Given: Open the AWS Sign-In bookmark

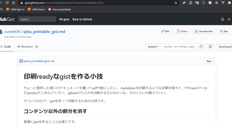Looking at the screenshot, I should (x=15, y=9).
